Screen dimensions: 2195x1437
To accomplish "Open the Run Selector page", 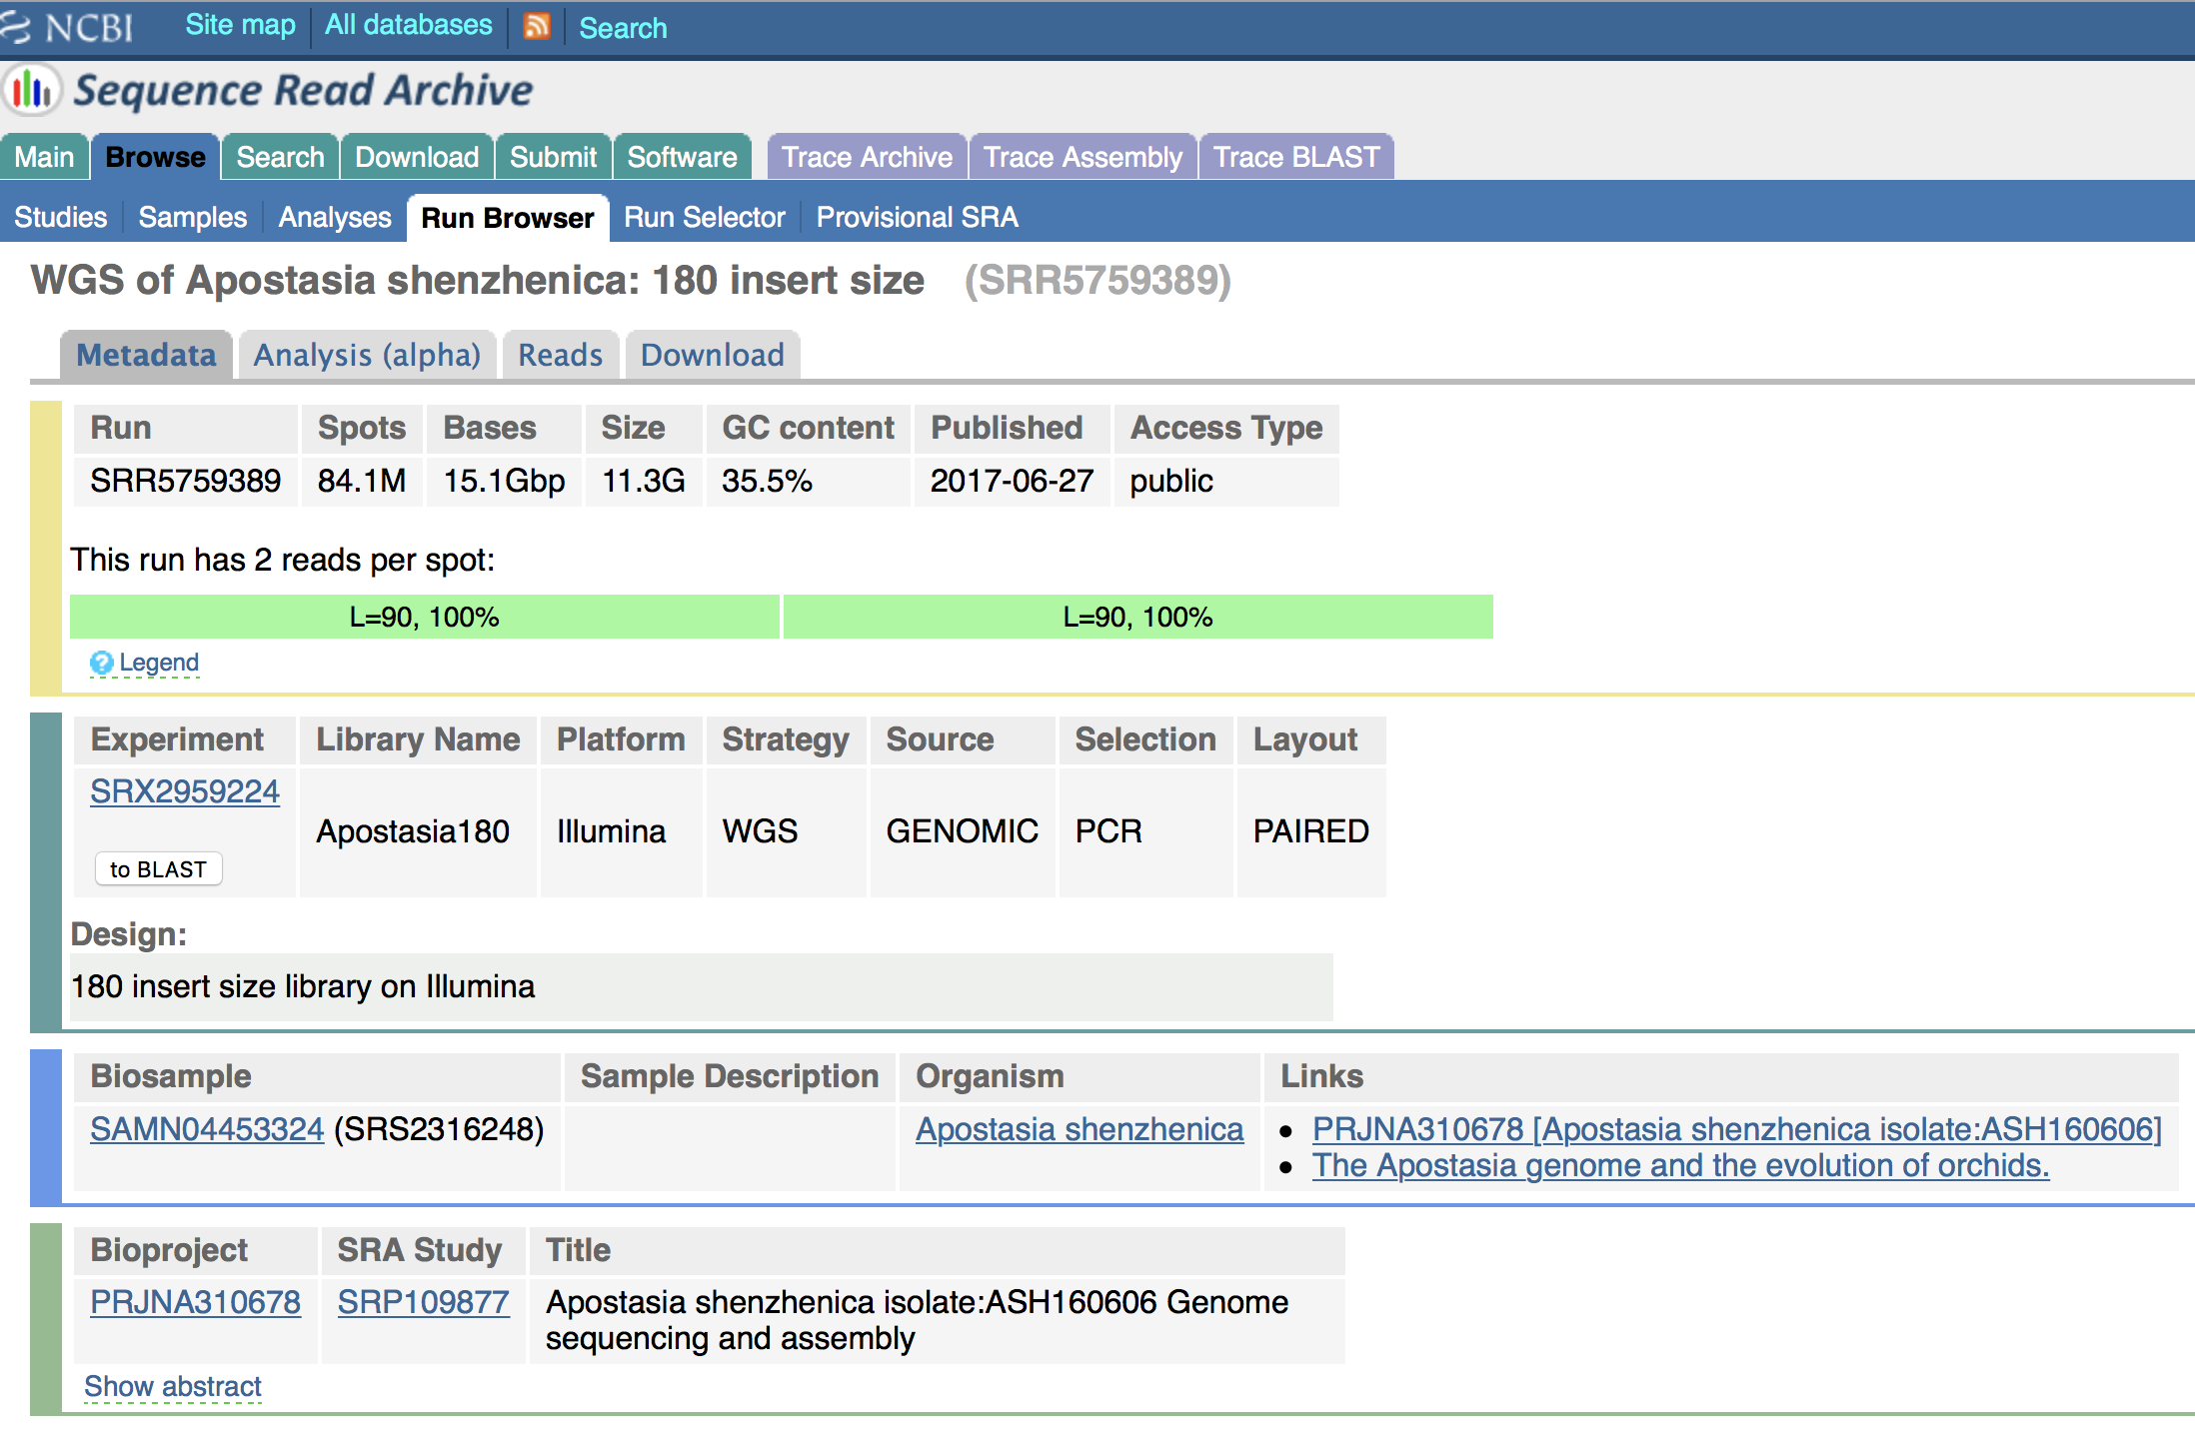I will pyautogui.click(x=703, y=218).
